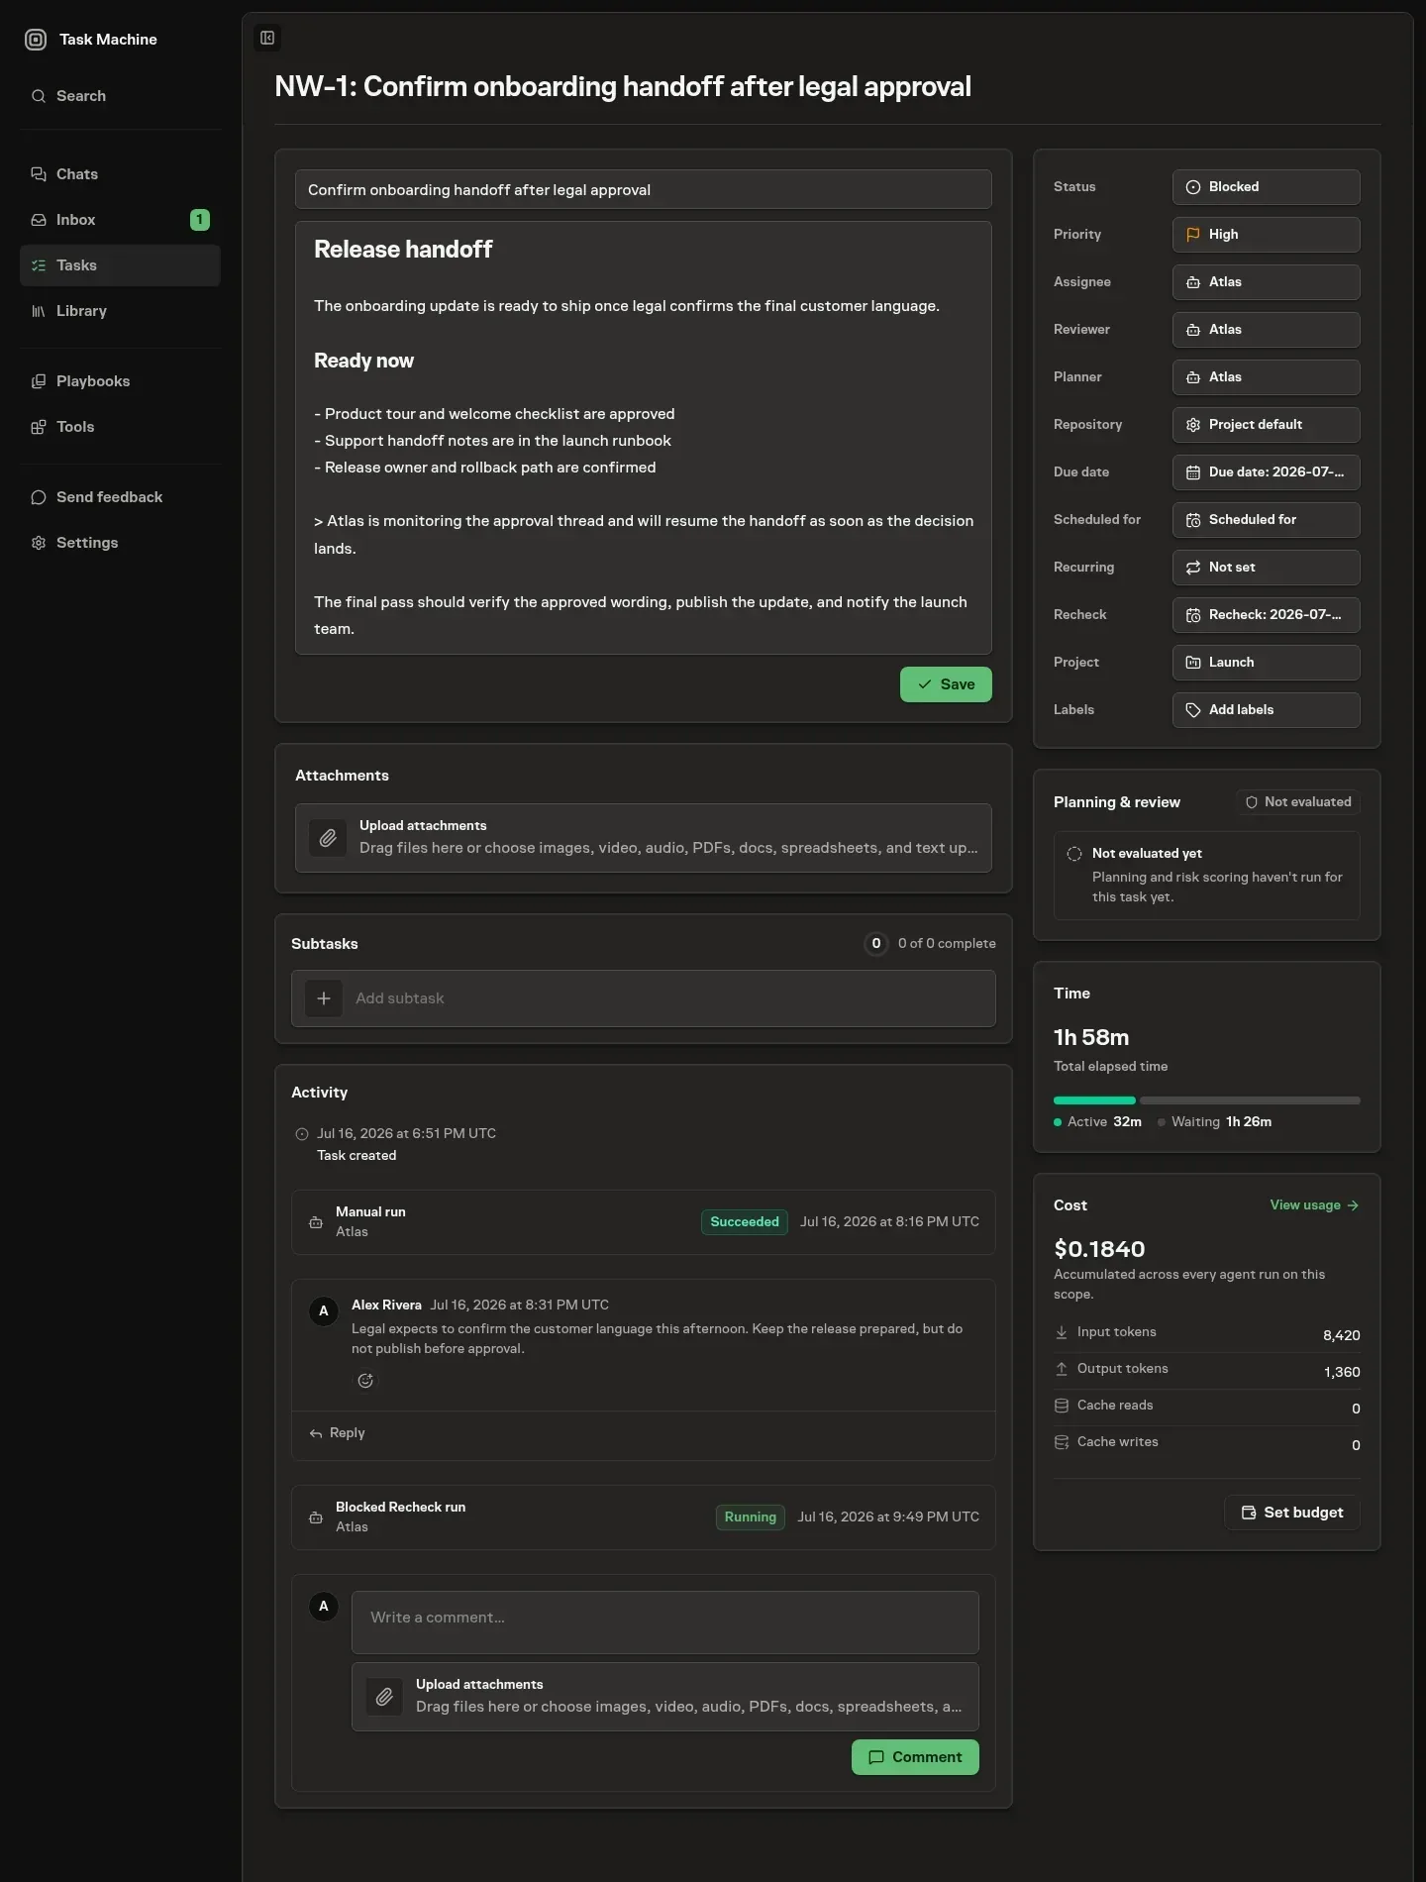Click the Task created clock icon
This screenshot has height=1882, width=1426.
click(x=302, y=1134)
